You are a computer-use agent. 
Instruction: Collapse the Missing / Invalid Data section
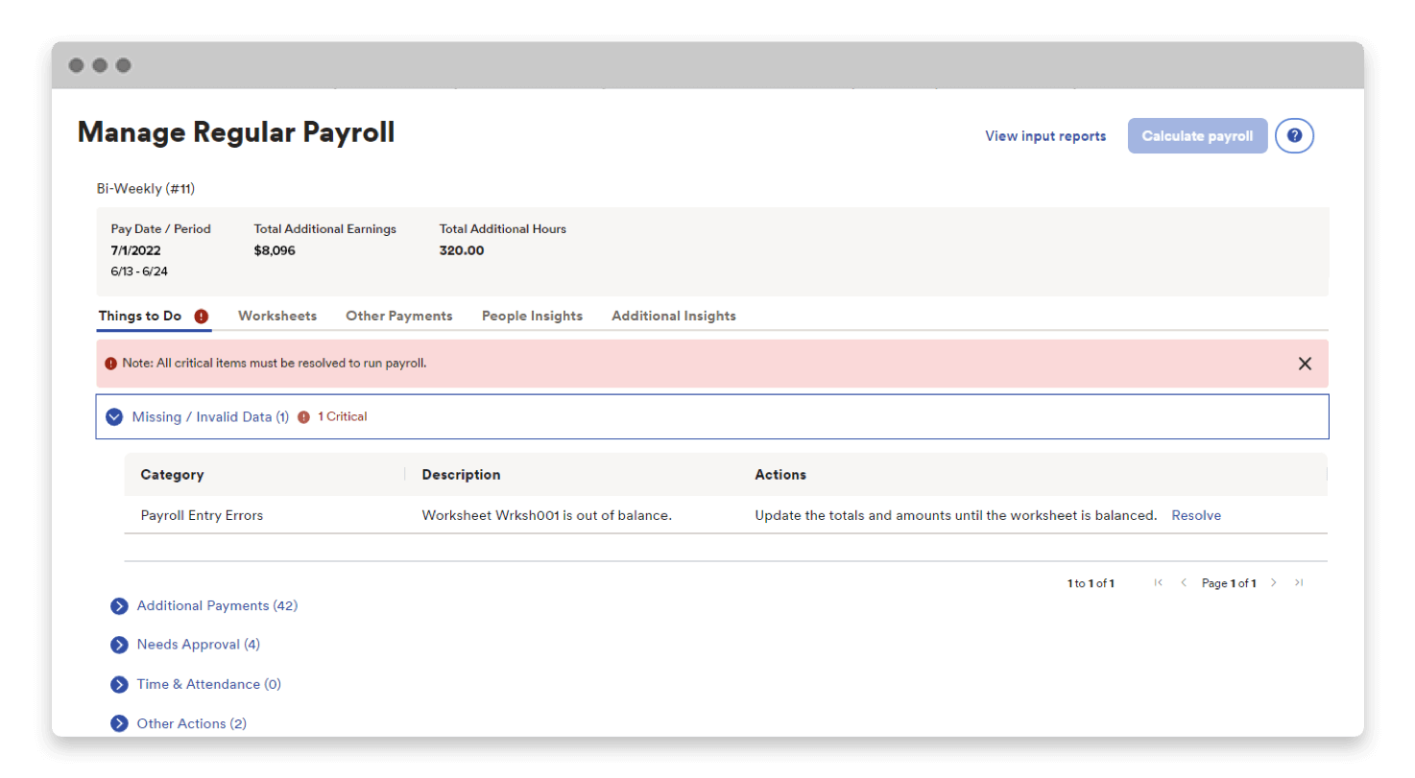(114, 417)
